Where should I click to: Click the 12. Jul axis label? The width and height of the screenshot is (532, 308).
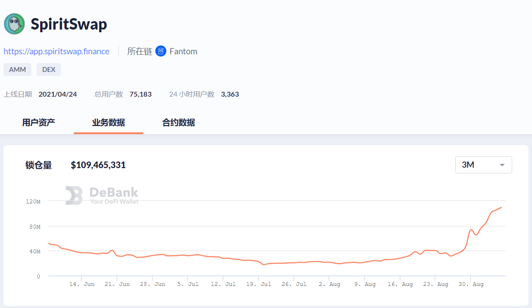pos(223,284)
